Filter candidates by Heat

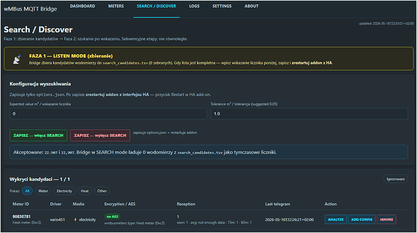point(85,191)
